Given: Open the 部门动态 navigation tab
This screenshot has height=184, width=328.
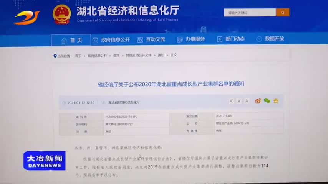Looking at the screenshot, I should (x=235, y=39).
